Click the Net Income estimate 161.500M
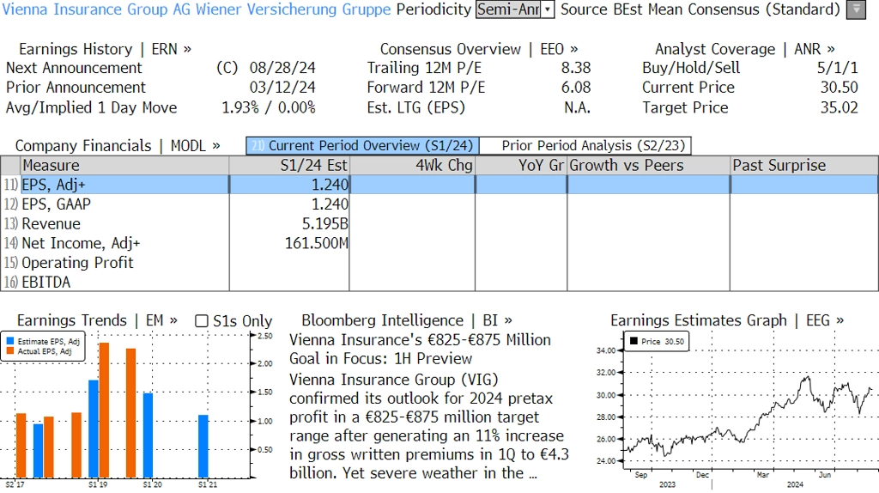 [x=317, y=243]
